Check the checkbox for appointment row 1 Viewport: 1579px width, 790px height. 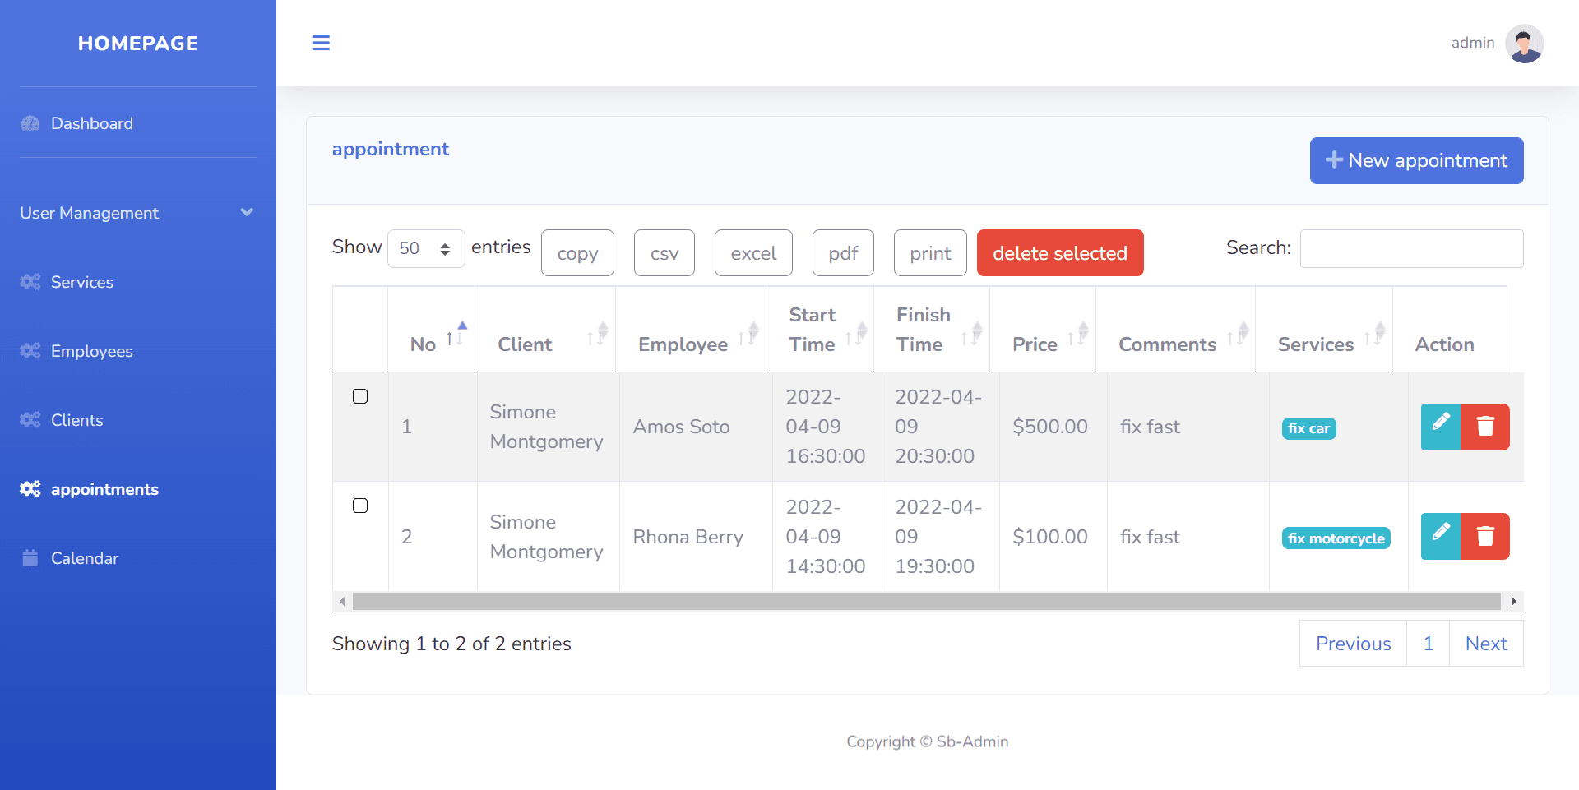[x=360, y=396]
